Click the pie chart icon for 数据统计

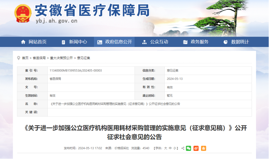226,42
